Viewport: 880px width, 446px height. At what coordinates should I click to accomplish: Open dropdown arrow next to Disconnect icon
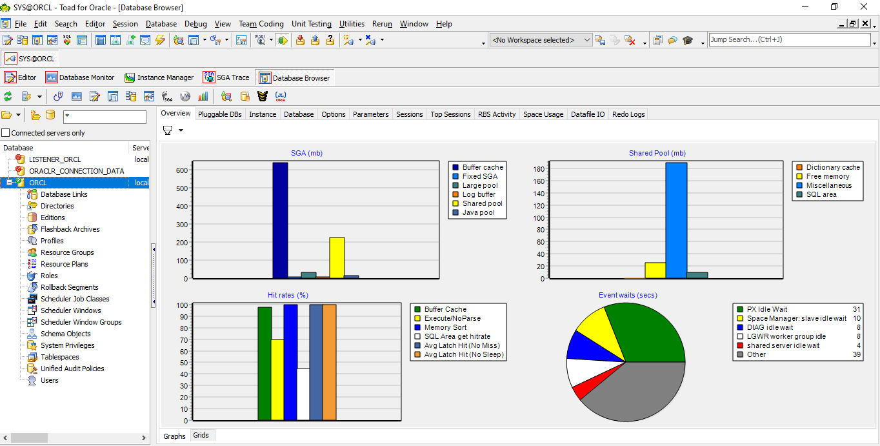click(382, 40)
